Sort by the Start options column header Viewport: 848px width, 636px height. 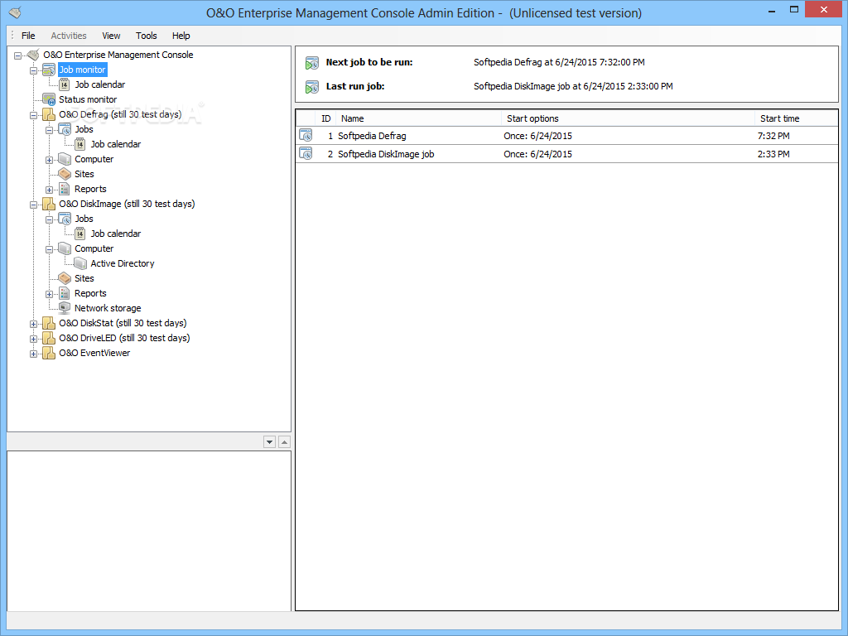pos(628,118)
